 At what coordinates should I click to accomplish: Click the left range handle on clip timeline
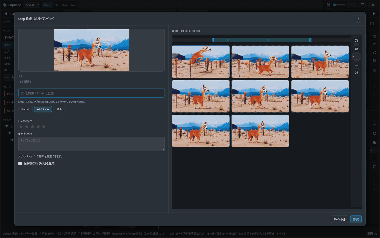click(213, 40)
